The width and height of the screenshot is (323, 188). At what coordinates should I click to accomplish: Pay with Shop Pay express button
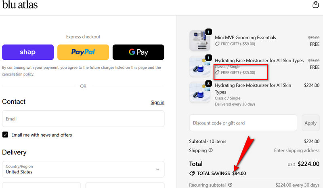point(28,52)
